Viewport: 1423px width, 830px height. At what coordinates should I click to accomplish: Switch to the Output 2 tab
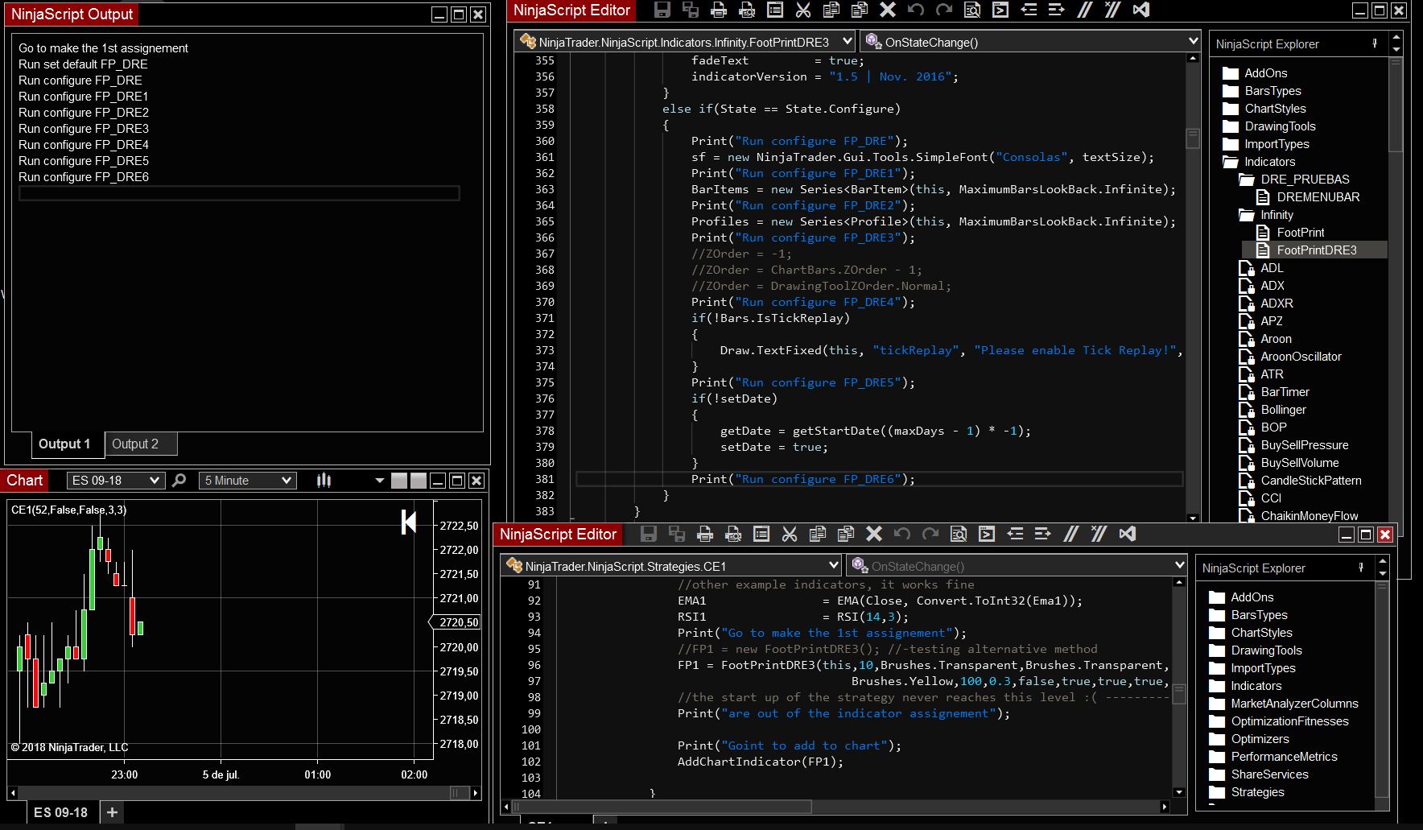point(135,444)
